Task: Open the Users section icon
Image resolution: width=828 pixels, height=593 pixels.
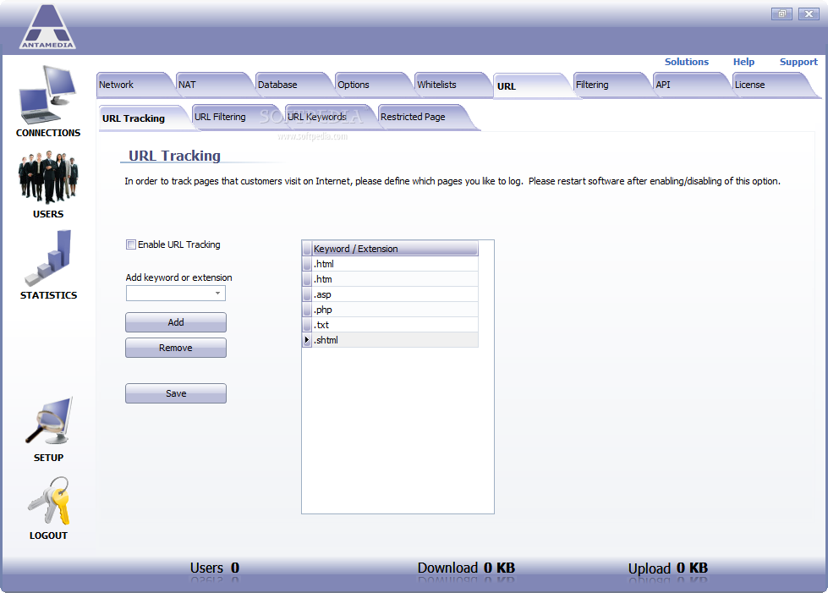Action: (48, 178)
